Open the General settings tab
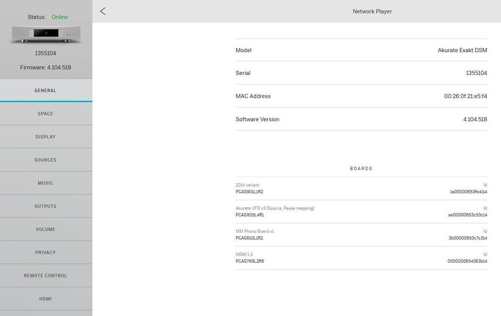 point(46,91)
